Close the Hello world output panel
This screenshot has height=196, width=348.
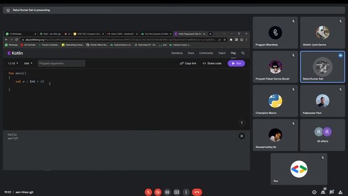pos(241,136)
